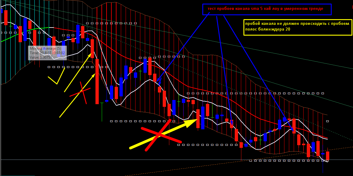Click the tooltip line "Value: 1.30757"
The width and height of the screenshot is (353, 176).
(41, 57)
